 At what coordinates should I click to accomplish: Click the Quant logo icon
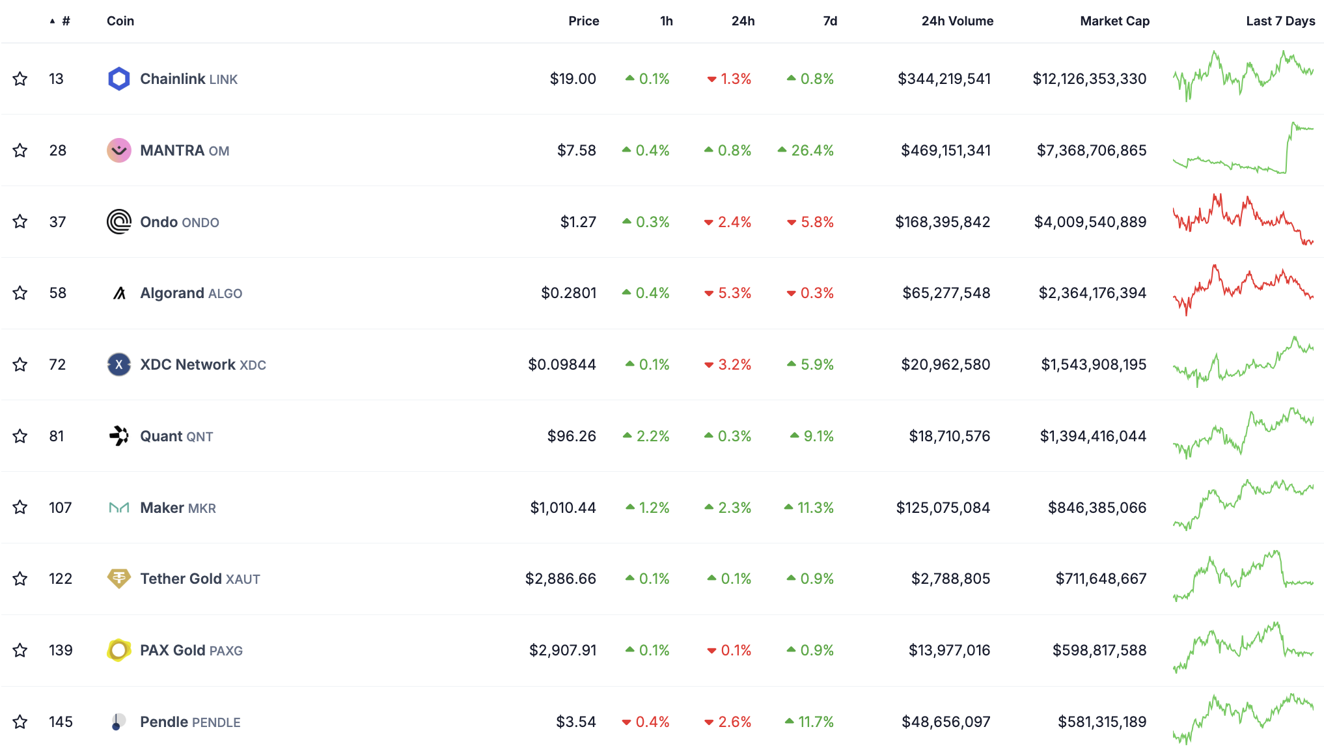point(119,436)
